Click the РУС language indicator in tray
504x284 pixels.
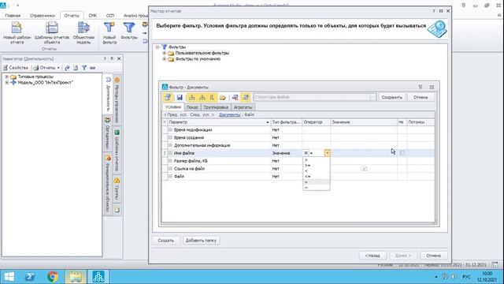466,277
